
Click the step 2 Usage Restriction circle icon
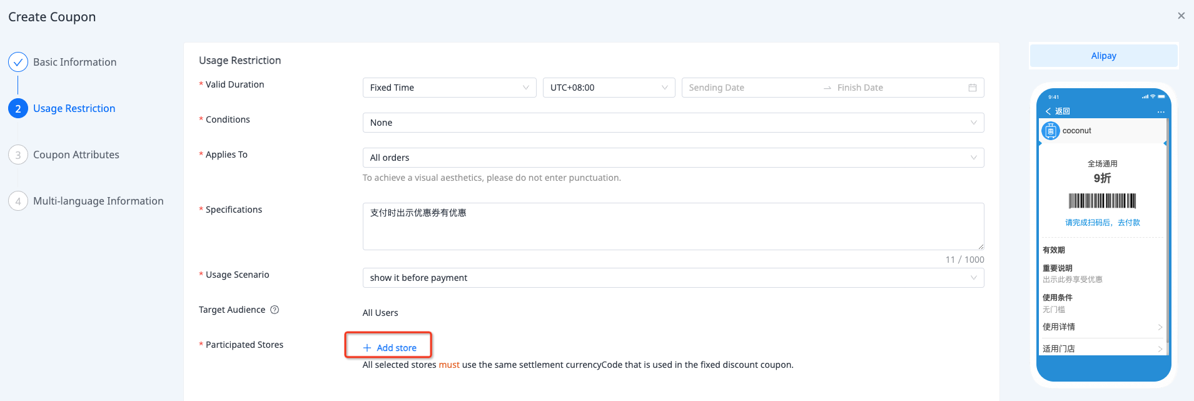pos(18,108)
